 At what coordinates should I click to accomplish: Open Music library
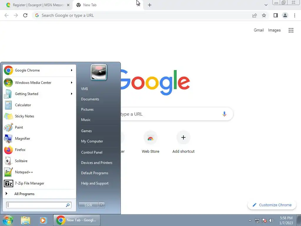(86, 120)
